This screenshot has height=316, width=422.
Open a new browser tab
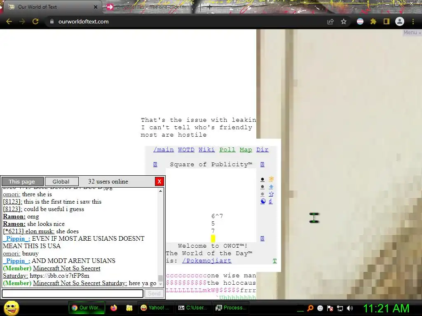pos(209,7)
